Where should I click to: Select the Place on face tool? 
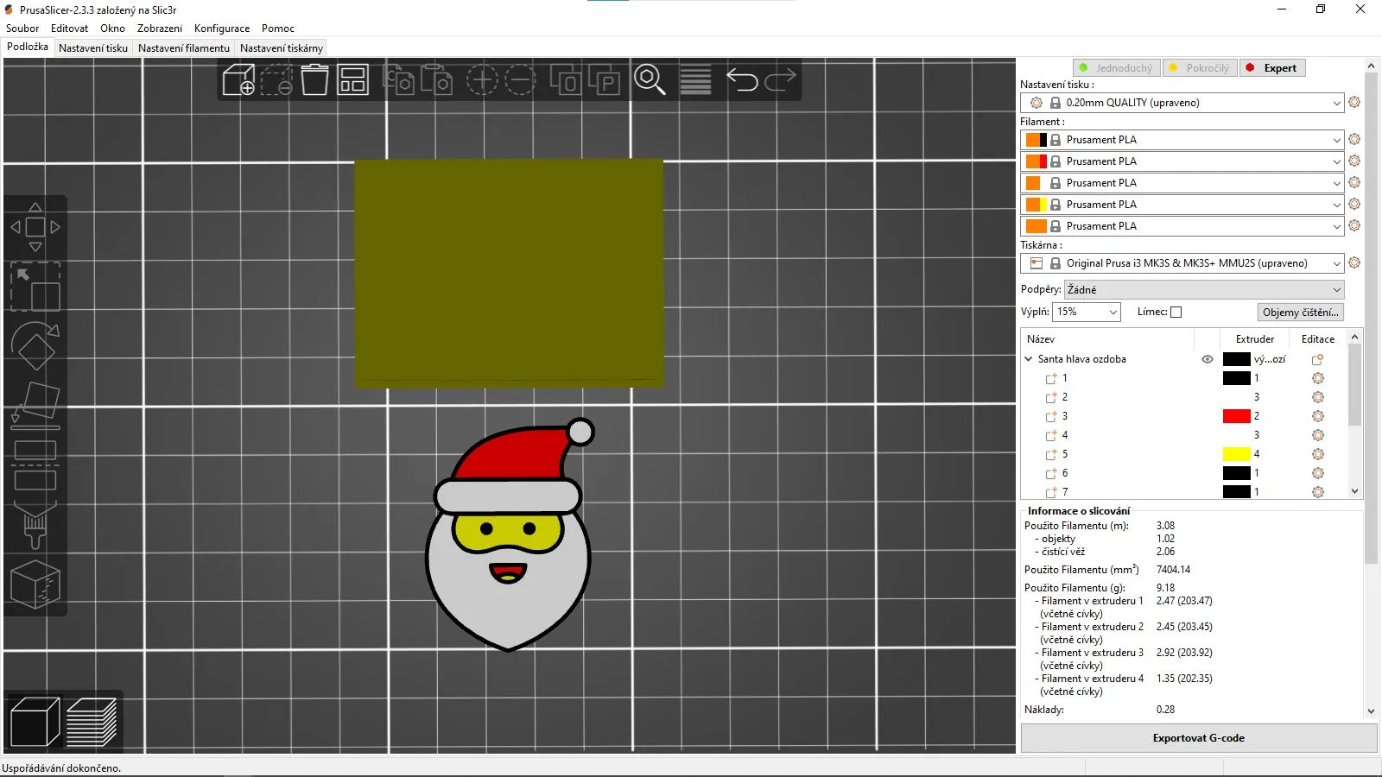(35, 406)
